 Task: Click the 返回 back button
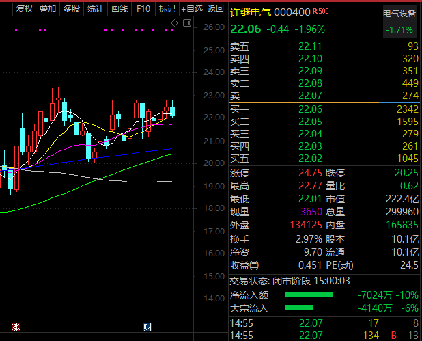pyautogui.click(x=215, y=9)
